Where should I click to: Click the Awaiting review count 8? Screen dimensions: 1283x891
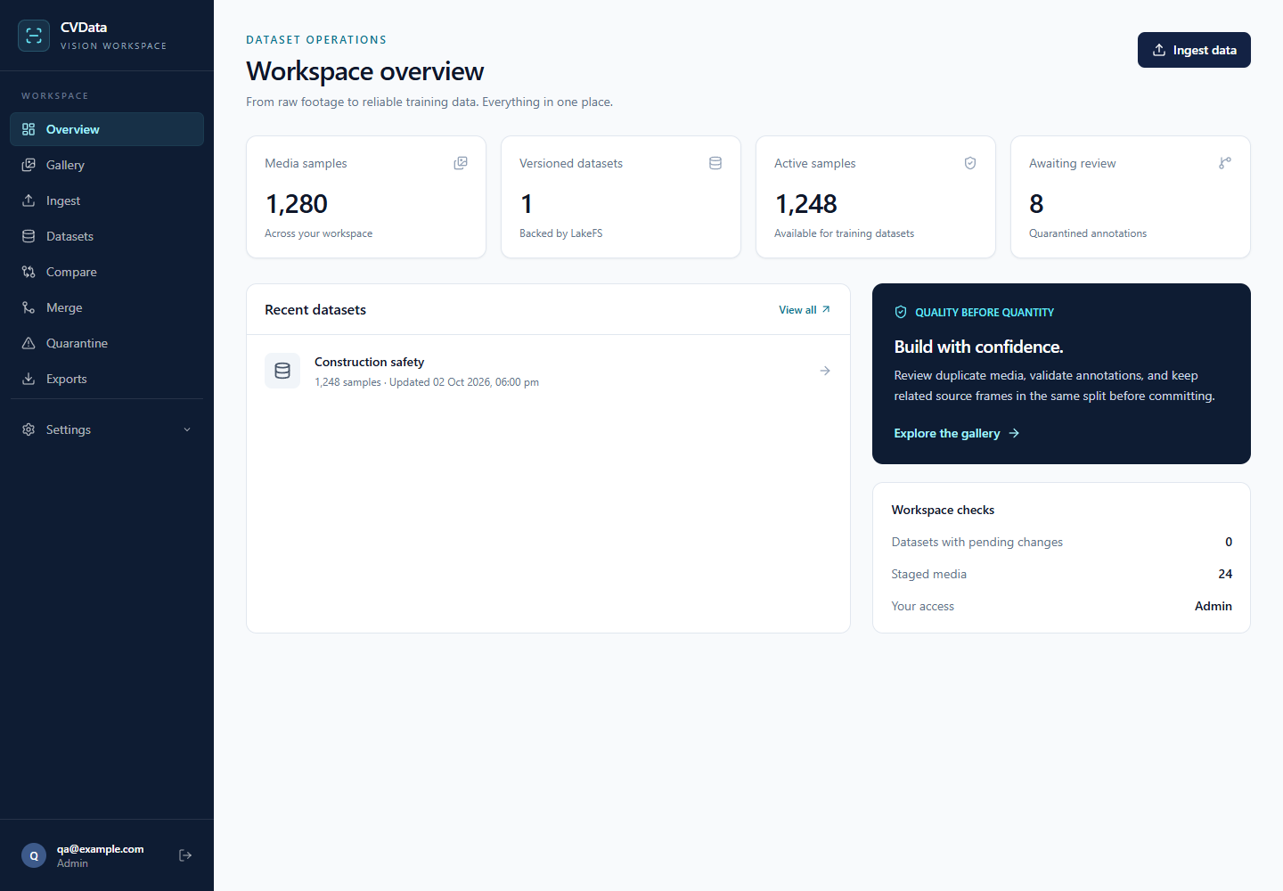point(1036,204)
